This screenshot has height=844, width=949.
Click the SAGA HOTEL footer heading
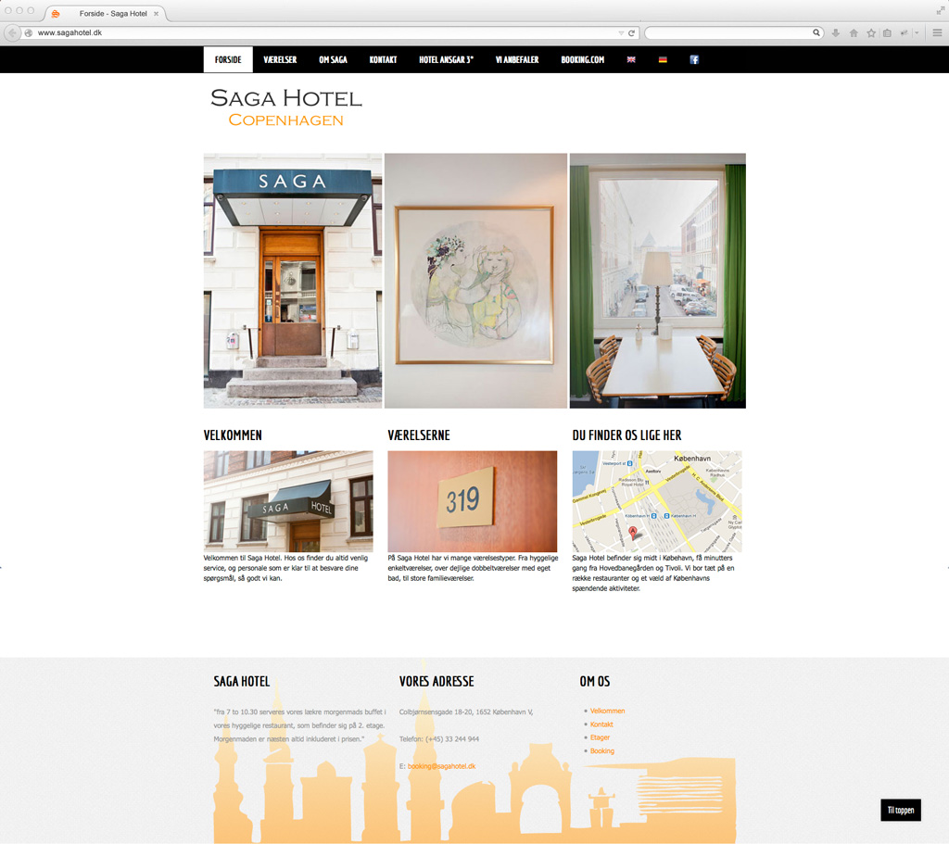point(242,681)
